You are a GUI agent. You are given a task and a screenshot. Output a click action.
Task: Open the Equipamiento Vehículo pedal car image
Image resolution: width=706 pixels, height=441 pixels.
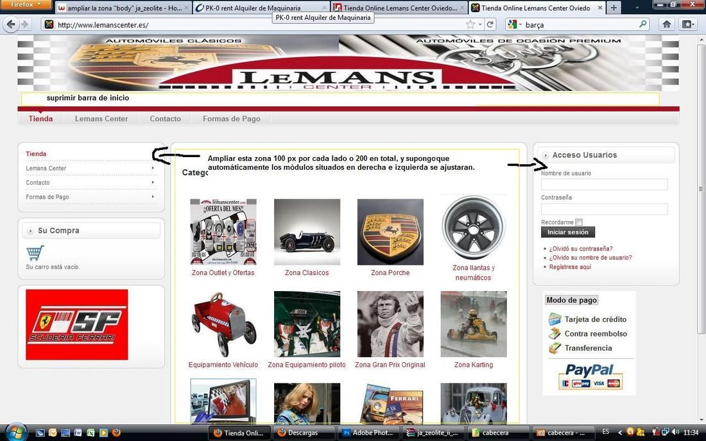tap(223, 324)
